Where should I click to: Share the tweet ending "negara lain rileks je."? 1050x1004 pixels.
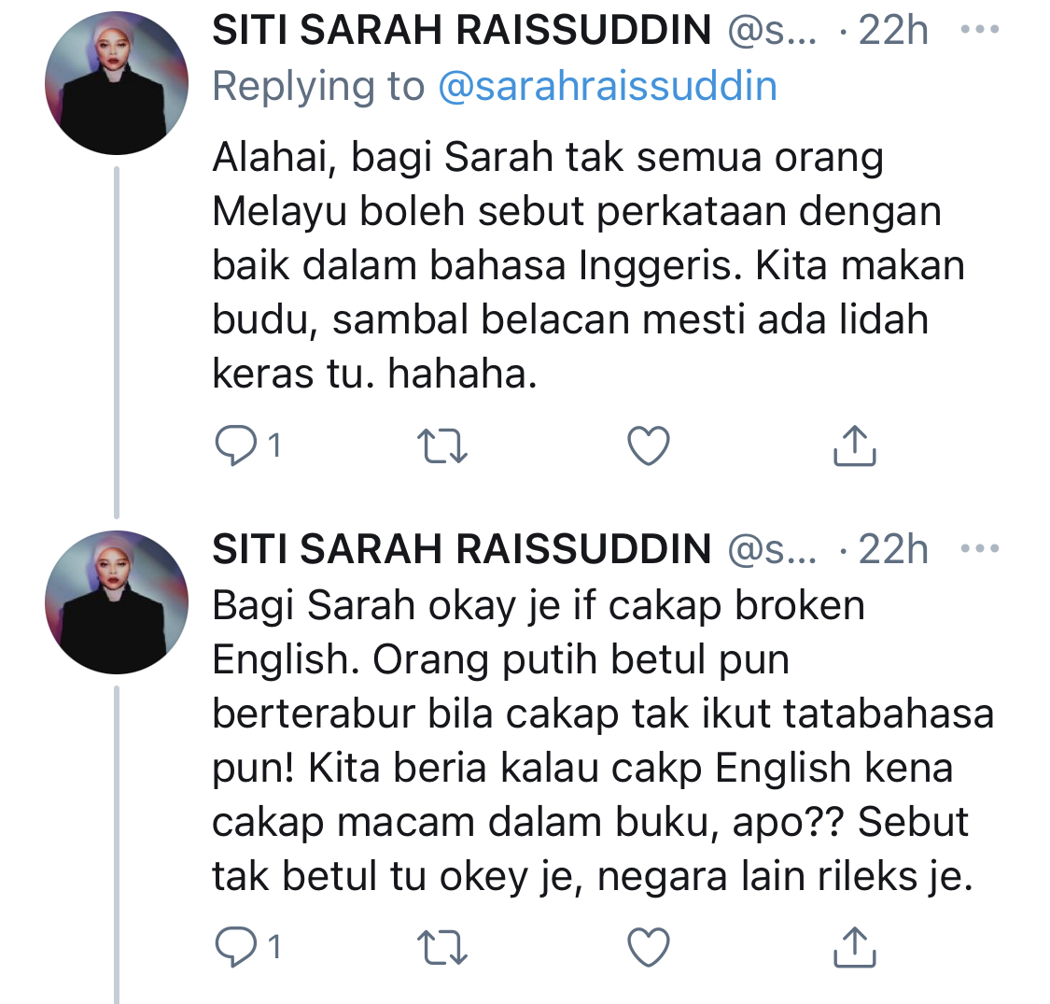854,949
